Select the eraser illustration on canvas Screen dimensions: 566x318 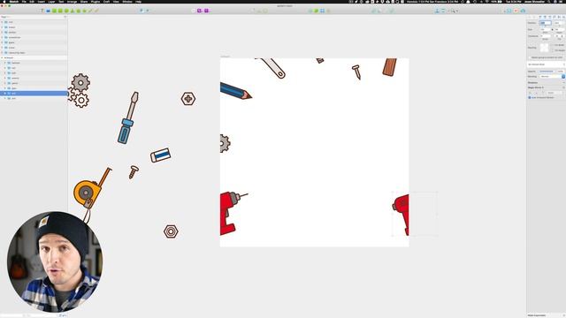pos(161,155)
